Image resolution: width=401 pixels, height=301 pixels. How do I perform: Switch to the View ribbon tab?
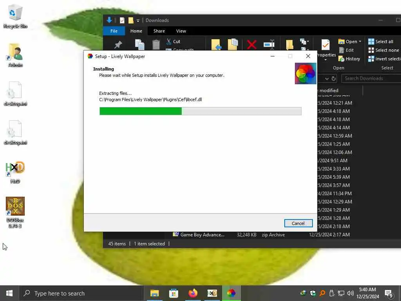pos(181,31)
